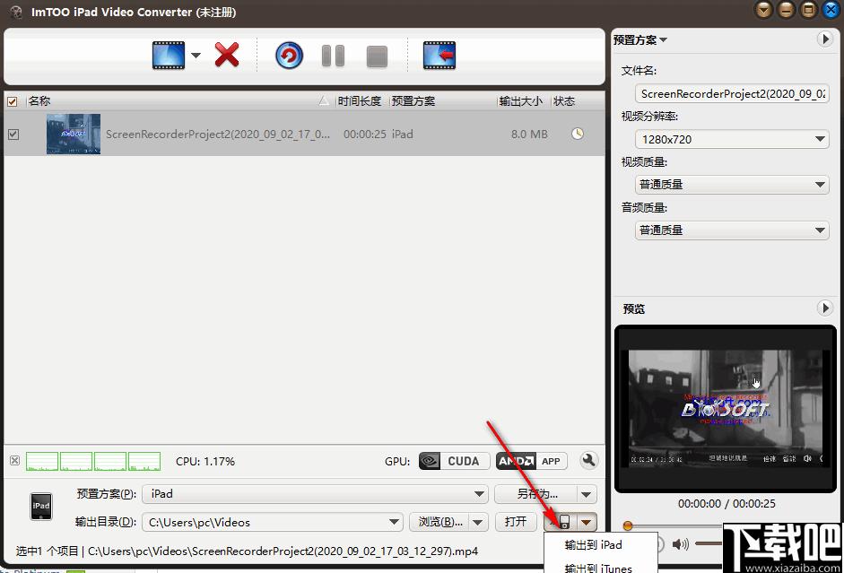The width and height of the screenshot is (844, 573).
Task: Click the 文件名 input field
Action: coord(732,93)
